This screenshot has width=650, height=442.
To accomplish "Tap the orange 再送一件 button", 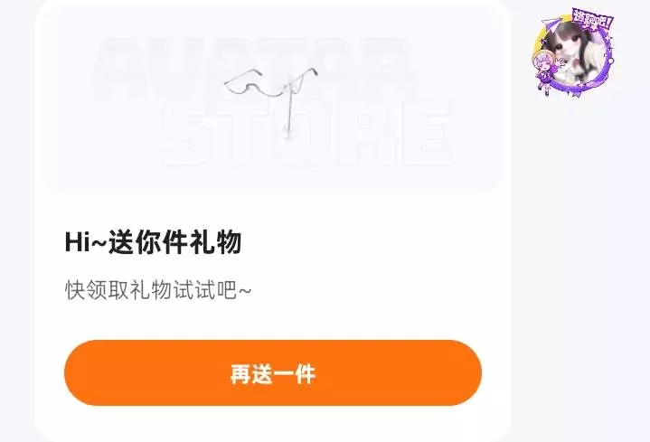I will click(x=273, y=372).
